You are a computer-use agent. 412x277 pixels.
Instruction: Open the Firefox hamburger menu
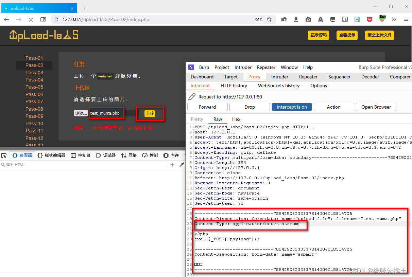pos(406,19)
